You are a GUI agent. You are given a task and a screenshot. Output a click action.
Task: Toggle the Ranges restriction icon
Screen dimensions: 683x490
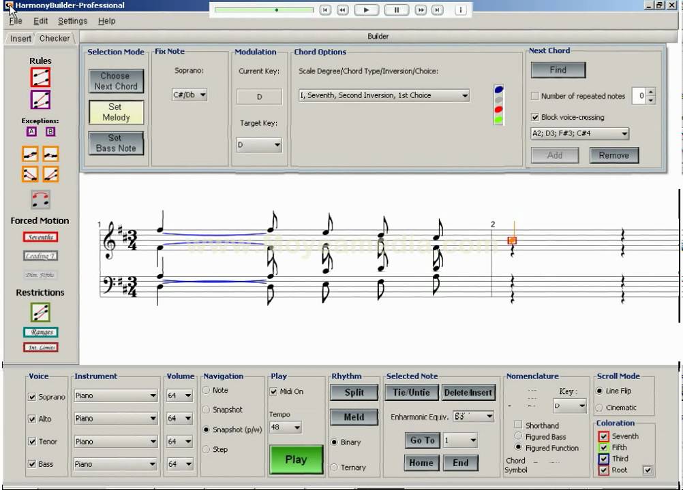click(x=40, y=332)
